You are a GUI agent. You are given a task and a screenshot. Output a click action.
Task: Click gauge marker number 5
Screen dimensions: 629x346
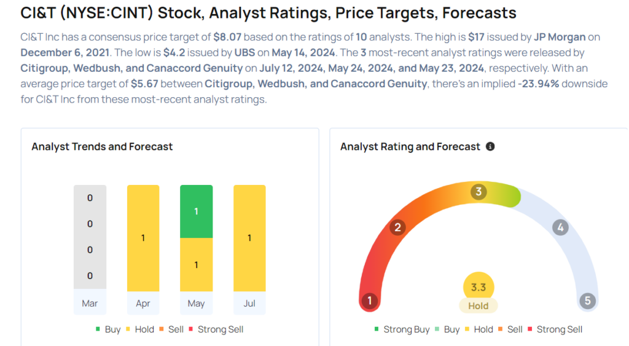[x=587, y=301]
